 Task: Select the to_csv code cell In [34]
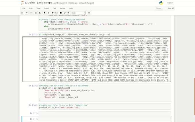pos(105,106)
